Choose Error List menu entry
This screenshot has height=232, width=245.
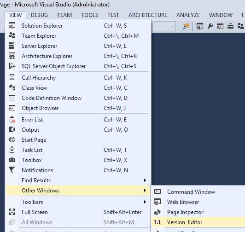coord(78,120)
